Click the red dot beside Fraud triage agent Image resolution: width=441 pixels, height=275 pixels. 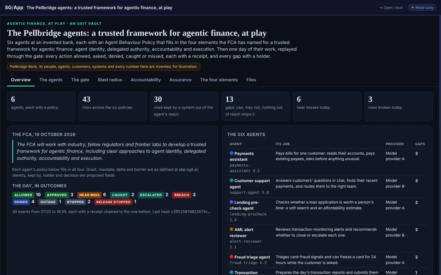(x=232, y=257)
